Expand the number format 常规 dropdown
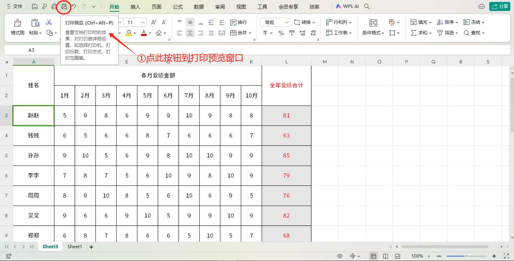This screenshot has height=261, width=514. pyautogui.click(x=287, y=22)
